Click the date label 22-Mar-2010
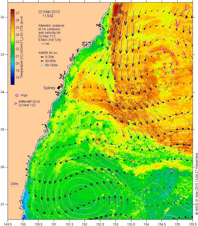Screen dimensions: 198x226 pos(49,12)
